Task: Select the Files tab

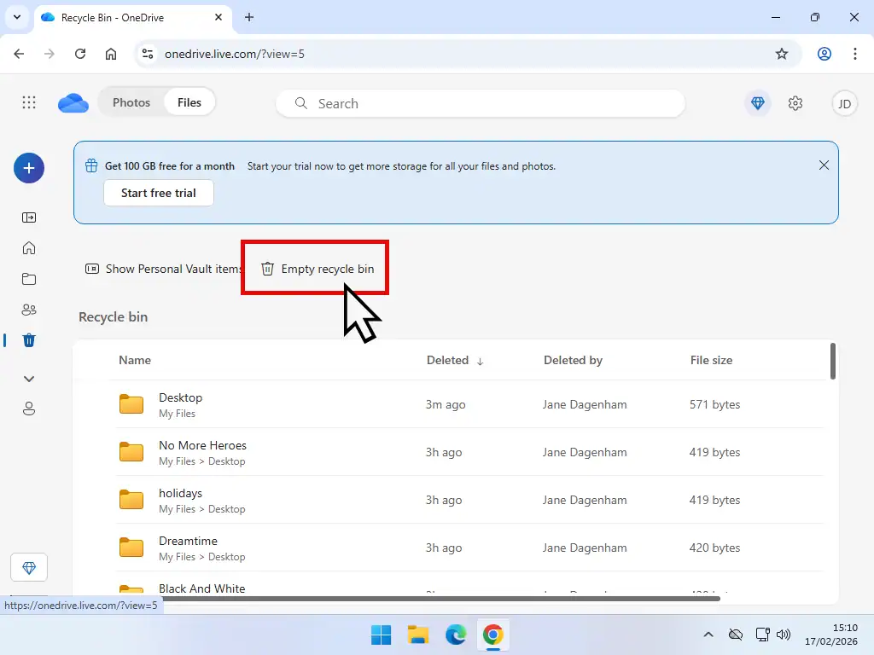Action: pos(189,101)
